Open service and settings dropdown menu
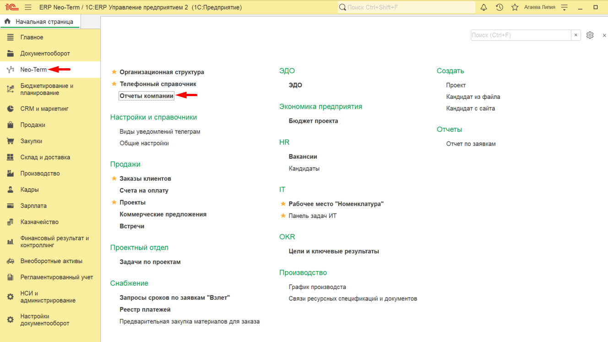 pyautogui.click(x=565, y=7)
